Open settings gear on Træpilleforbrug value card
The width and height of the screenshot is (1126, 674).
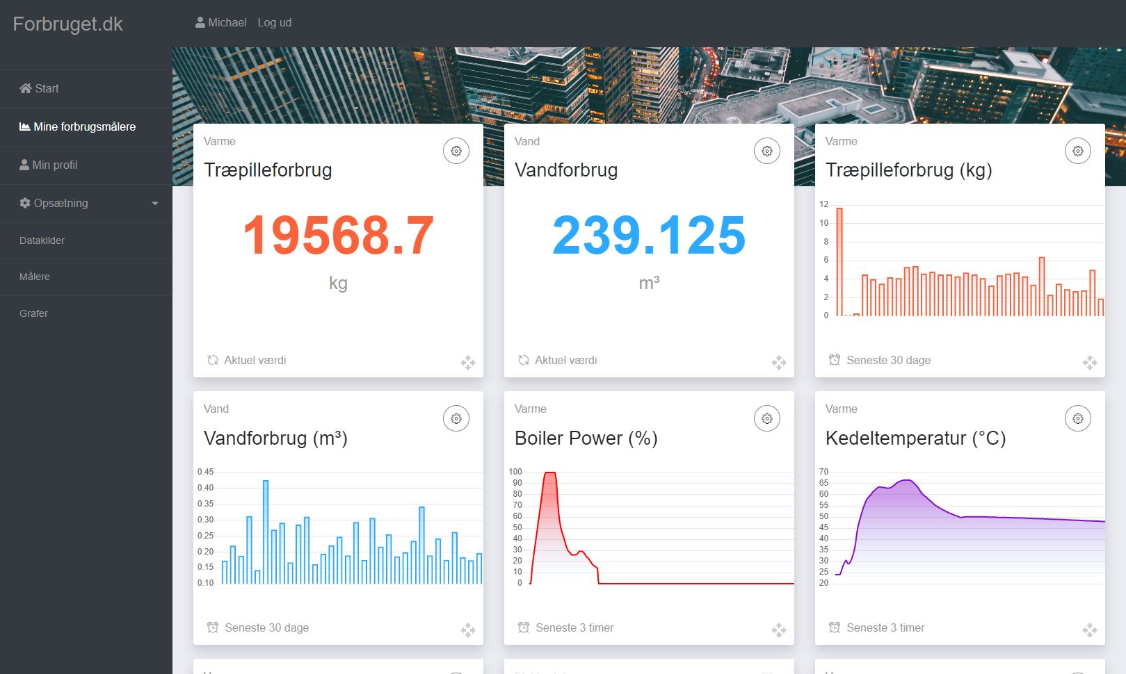point(456,151)
